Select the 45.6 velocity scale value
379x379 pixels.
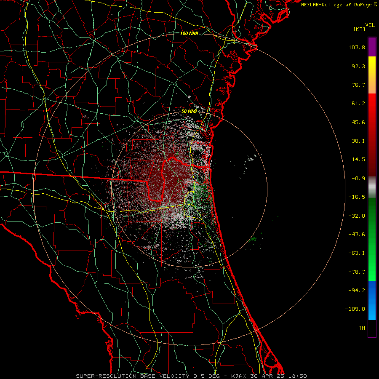tap(358, 122)
